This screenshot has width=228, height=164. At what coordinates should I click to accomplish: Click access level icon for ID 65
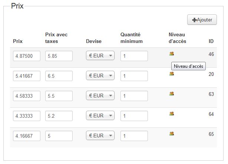point(172,134)
